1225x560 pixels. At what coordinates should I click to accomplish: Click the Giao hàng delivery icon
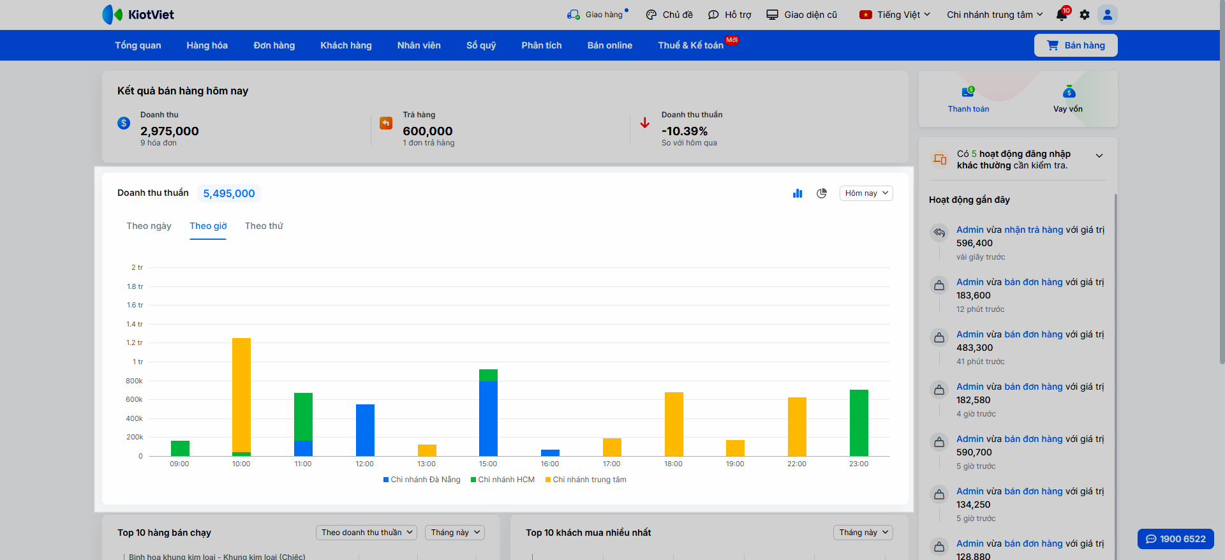pyautogui.click(x=573, y=15)
